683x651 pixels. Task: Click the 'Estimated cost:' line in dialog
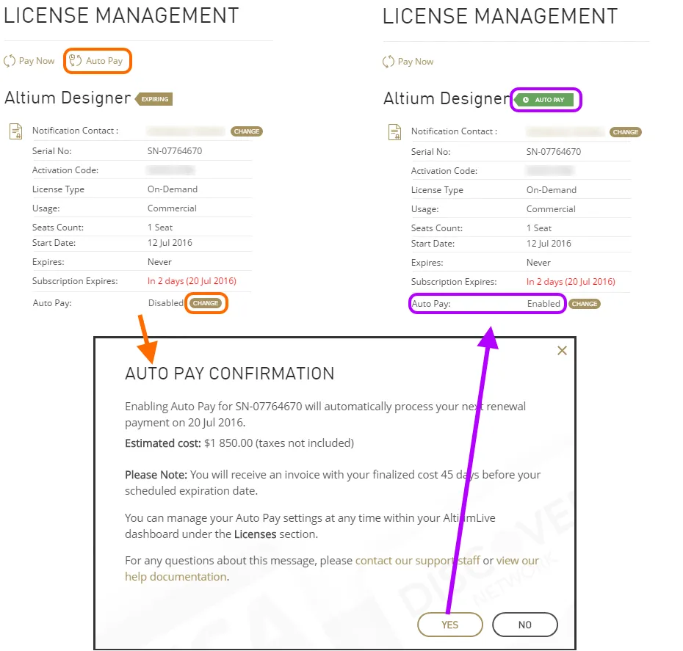(239, 443)
